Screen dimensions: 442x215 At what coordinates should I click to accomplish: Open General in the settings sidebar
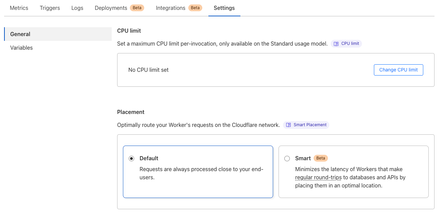click(58, 34)
